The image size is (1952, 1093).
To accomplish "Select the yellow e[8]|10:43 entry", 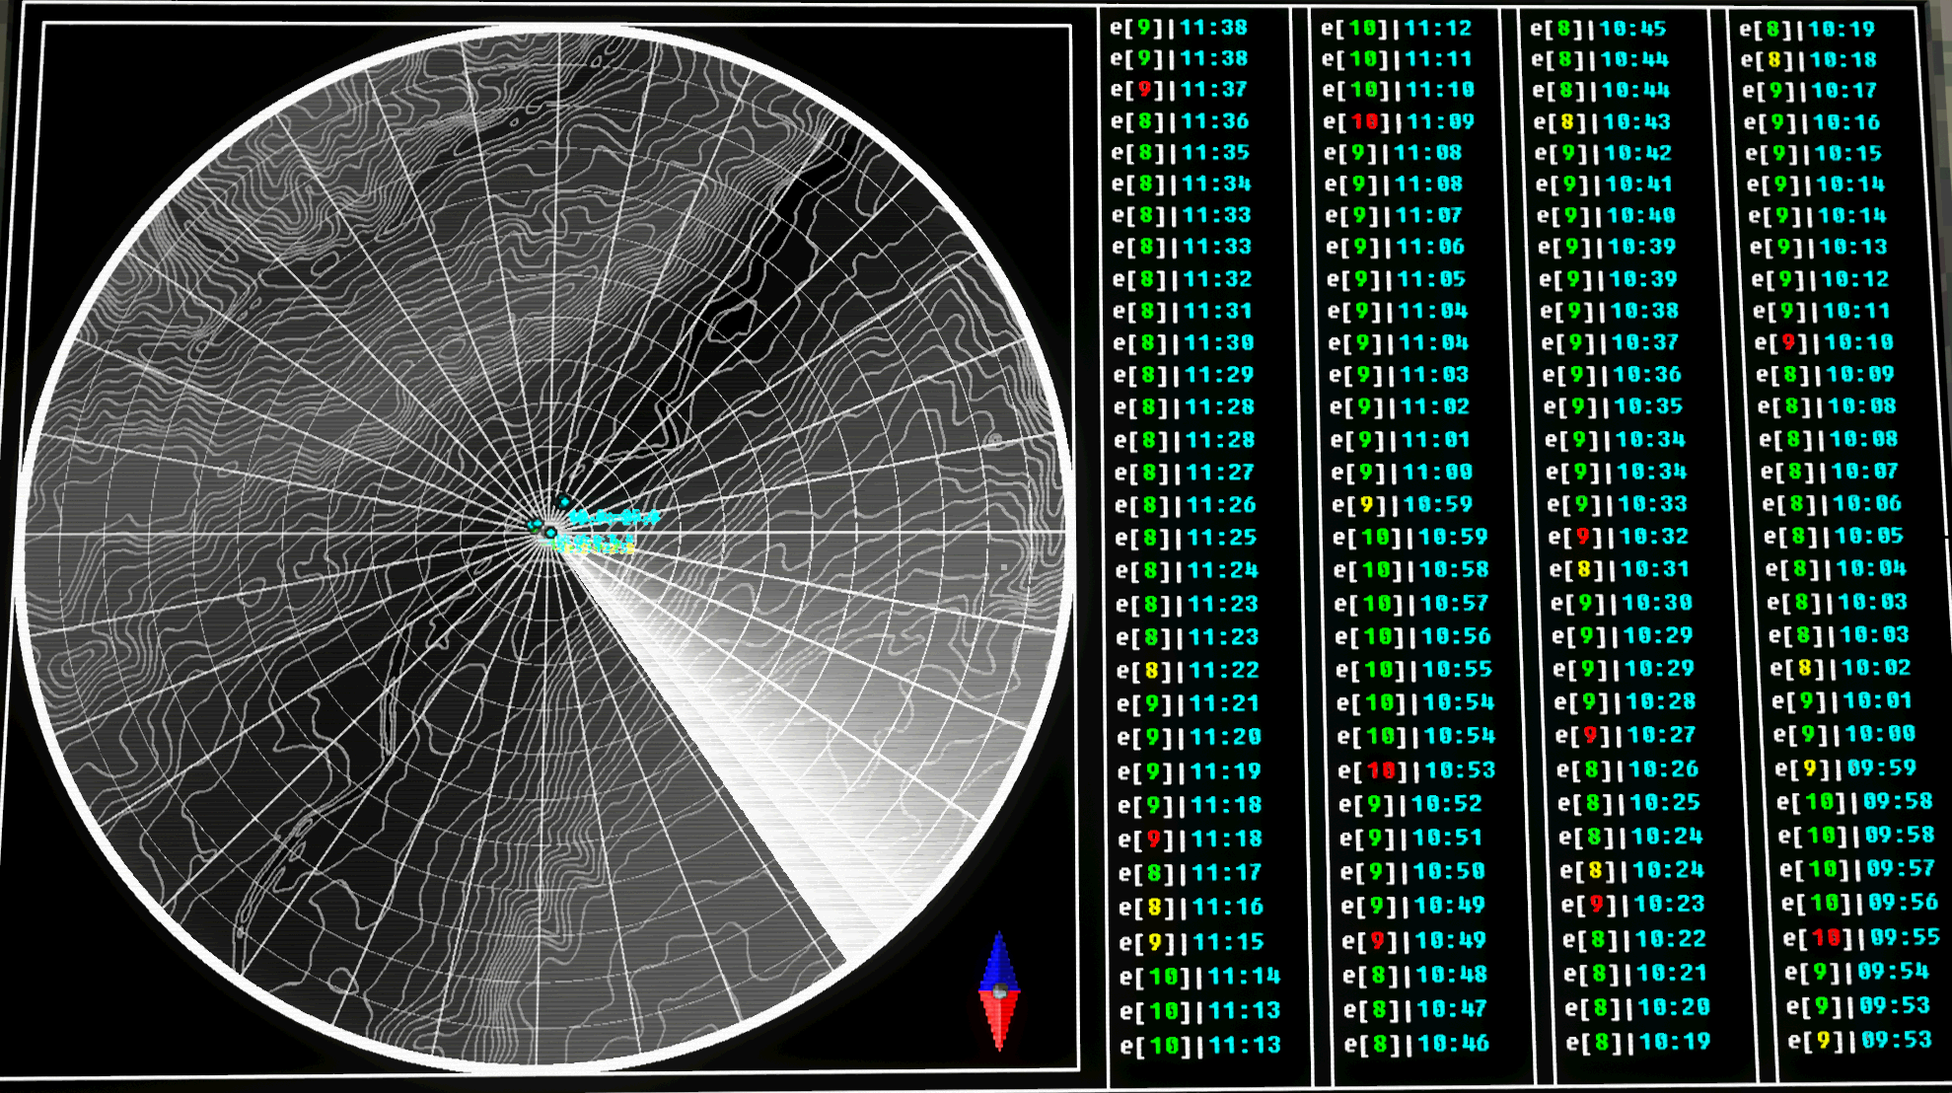I will click(1602, 121).
